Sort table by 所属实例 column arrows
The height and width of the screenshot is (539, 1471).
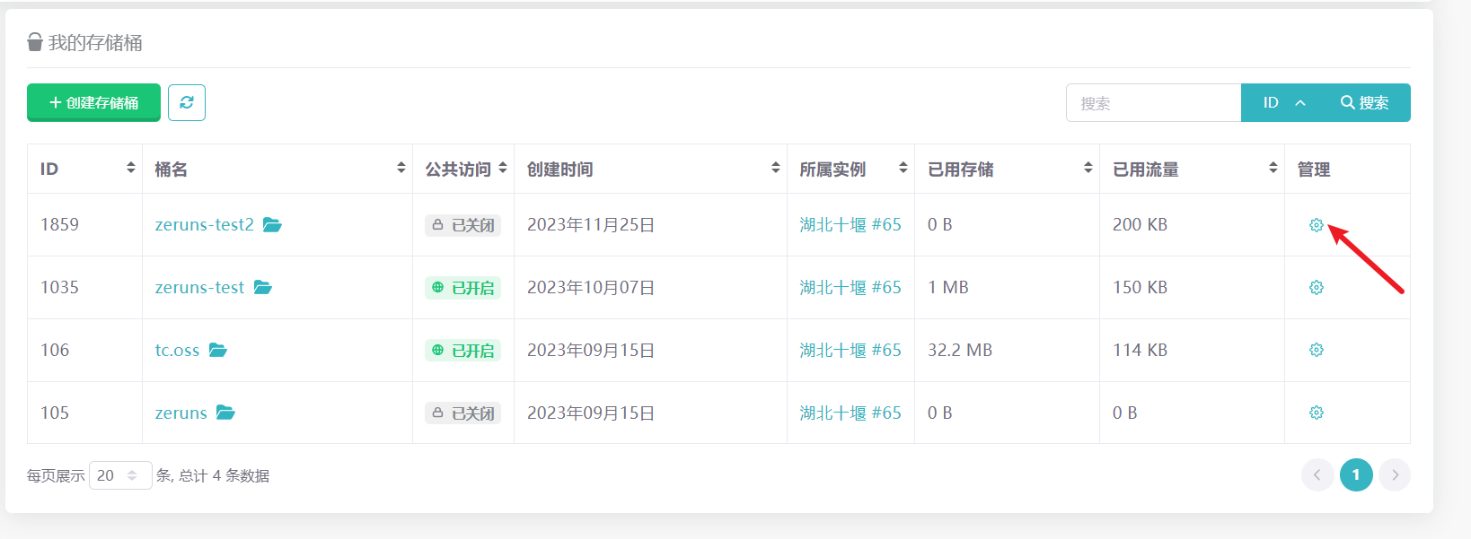pyautogui.click(x=903, y=168)
